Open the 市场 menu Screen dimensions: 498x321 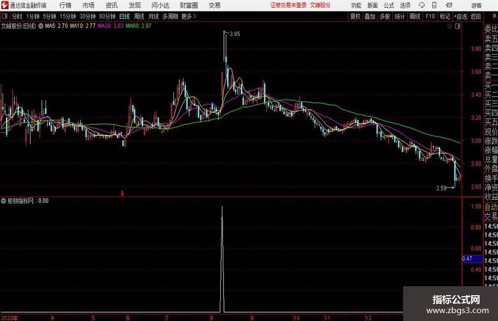pyautogui.click(x=89, y=5)
